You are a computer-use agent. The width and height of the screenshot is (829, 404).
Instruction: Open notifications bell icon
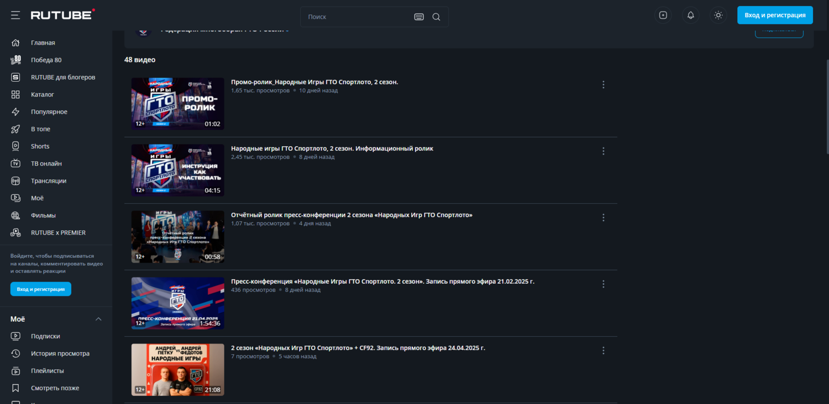(691, 15)
